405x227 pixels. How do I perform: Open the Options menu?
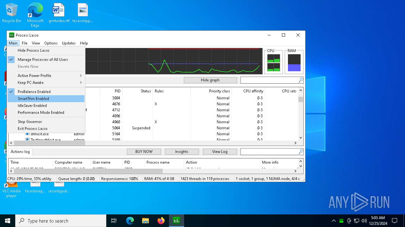pyautogui.click(x=51, y=43)
